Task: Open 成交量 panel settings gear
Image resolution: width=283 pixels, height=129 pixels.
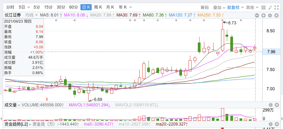Action: (271, 105)
